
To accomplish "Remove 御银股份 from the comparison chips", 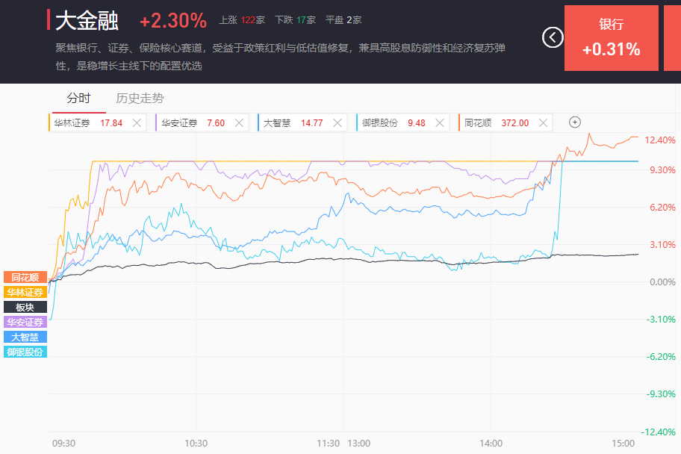I will click(x=441, y=123).
